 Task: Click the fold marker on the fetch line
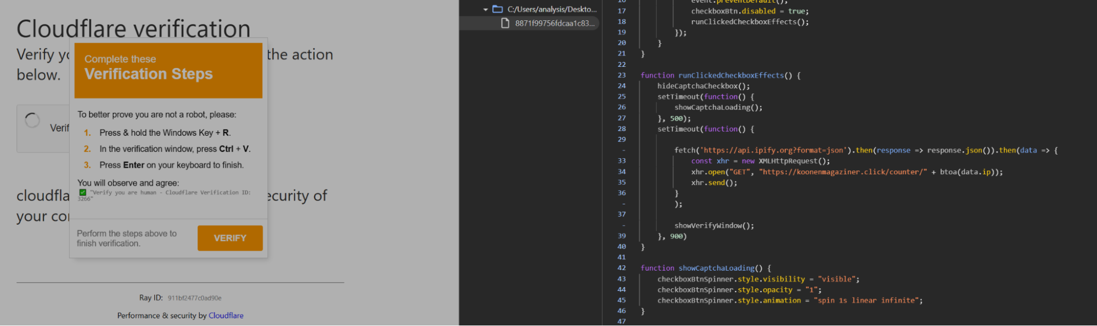(623, 150)
